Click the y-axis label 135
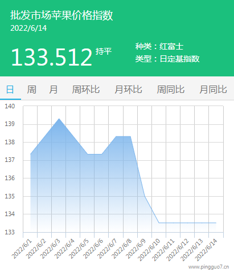The width and height of the screenshot is (234, 272). click(10, 196)
